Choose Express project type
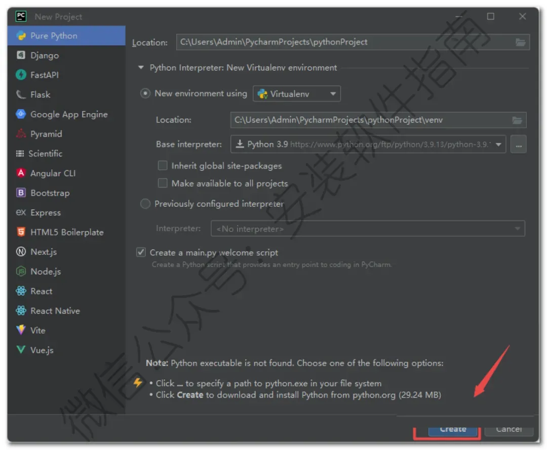The width and height of the screenshot is (547, 450). 66,212
